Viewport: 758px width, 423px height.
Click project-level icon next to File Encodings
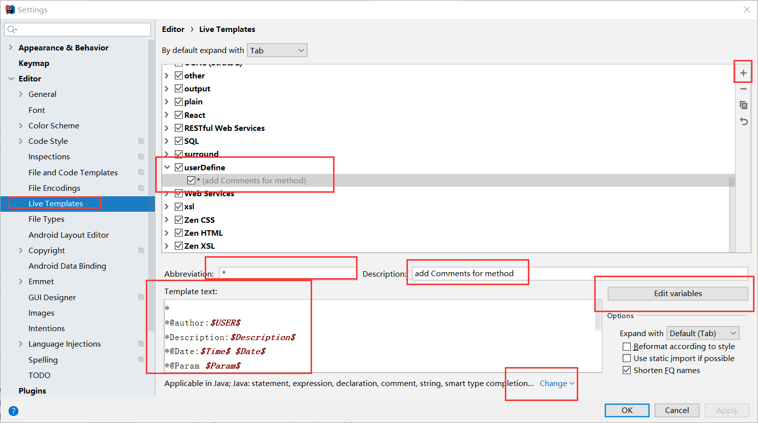click(141, 188)
